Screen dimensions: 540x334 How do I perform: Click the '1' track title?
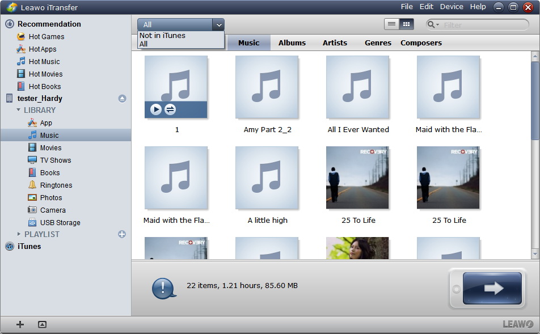pos(177,130)
